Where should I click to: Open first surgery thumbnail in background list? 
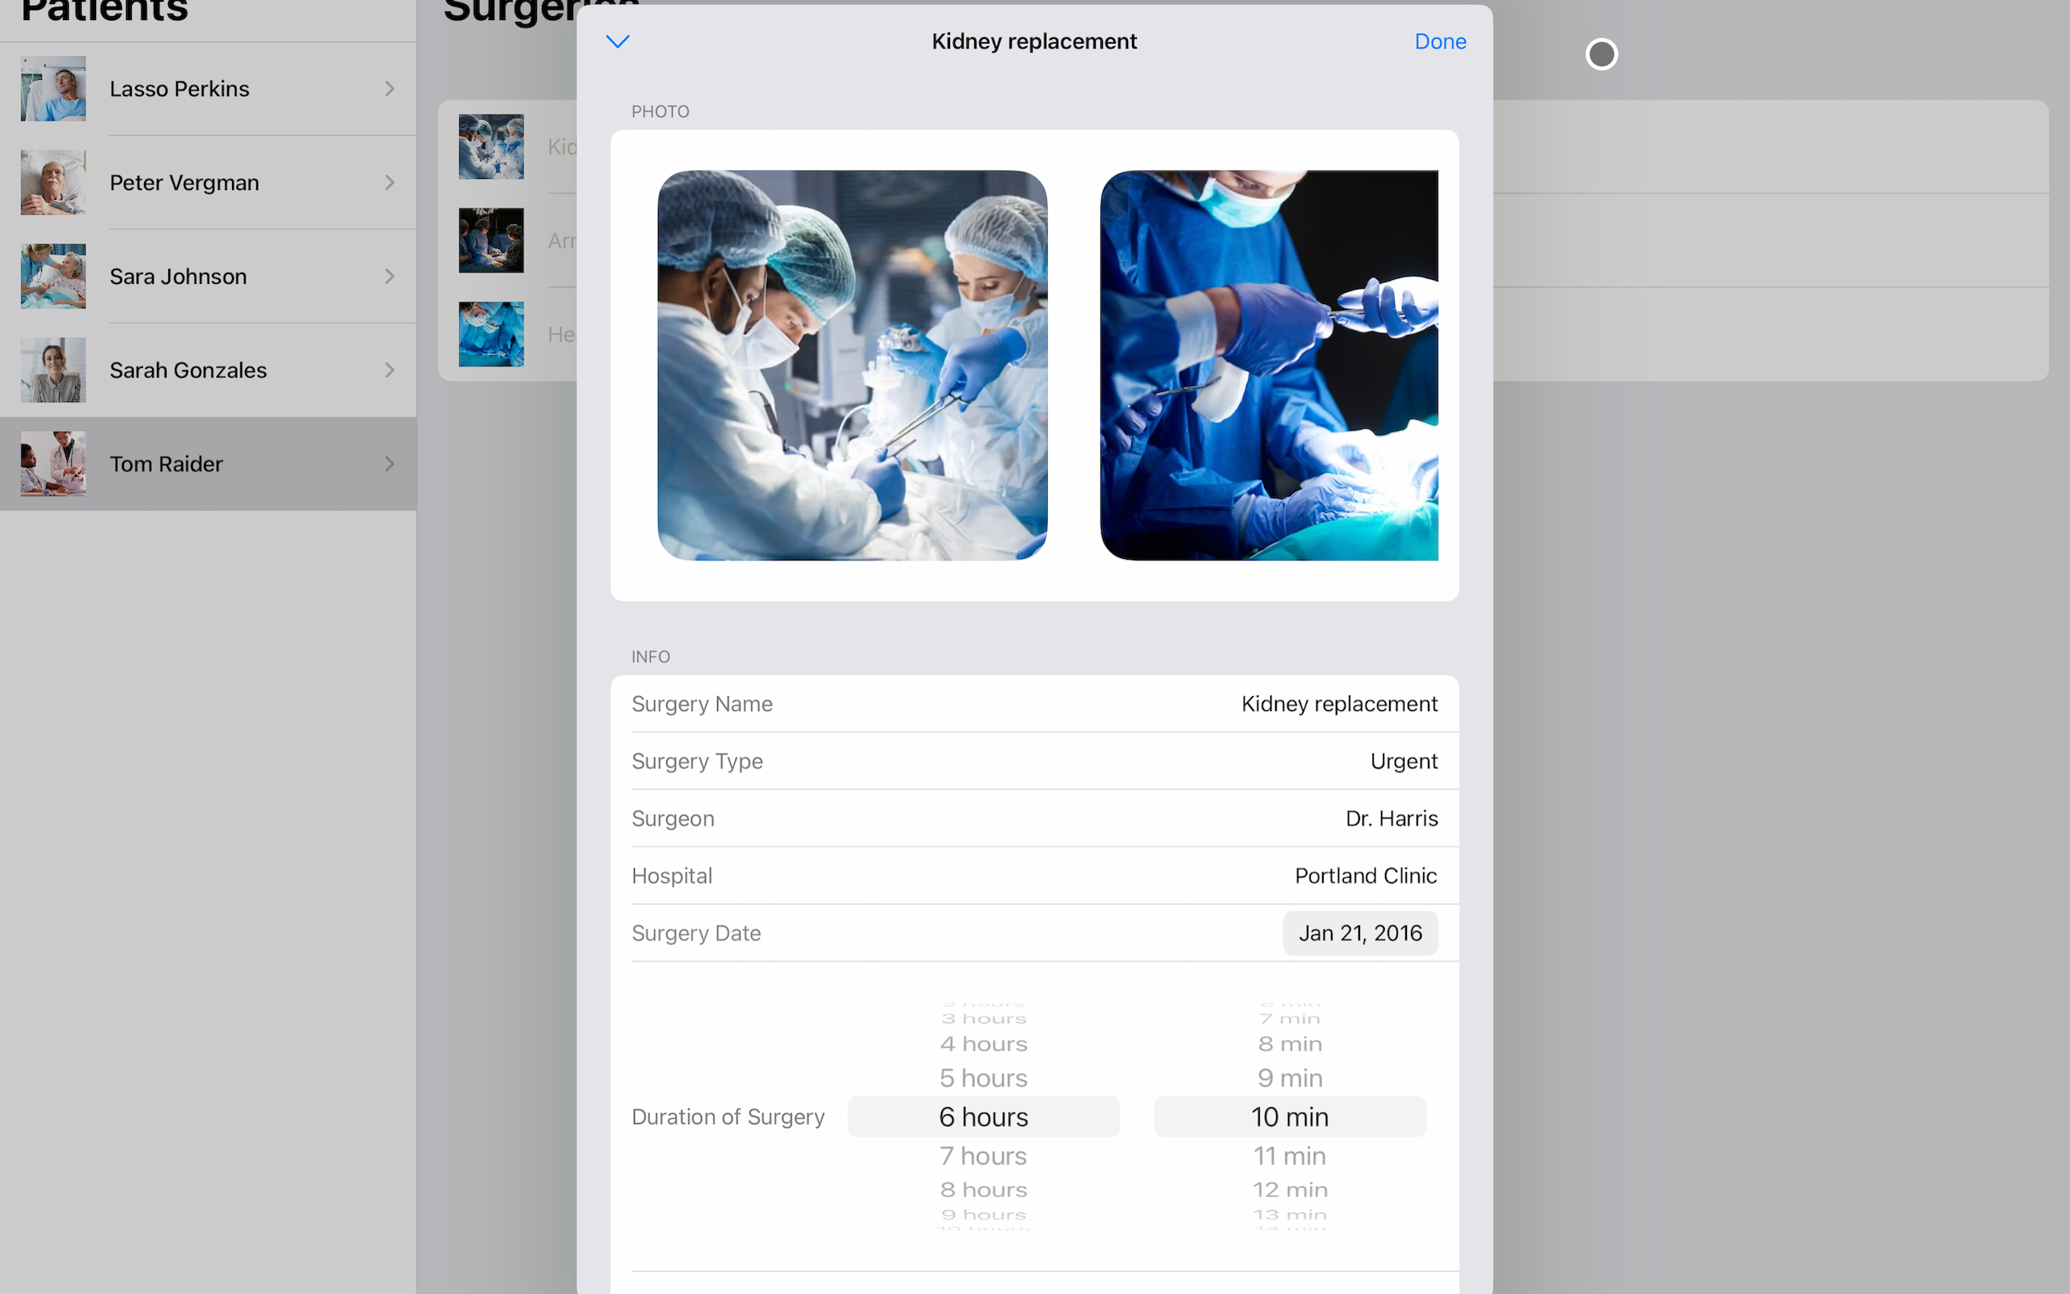[x=491, y=146]
